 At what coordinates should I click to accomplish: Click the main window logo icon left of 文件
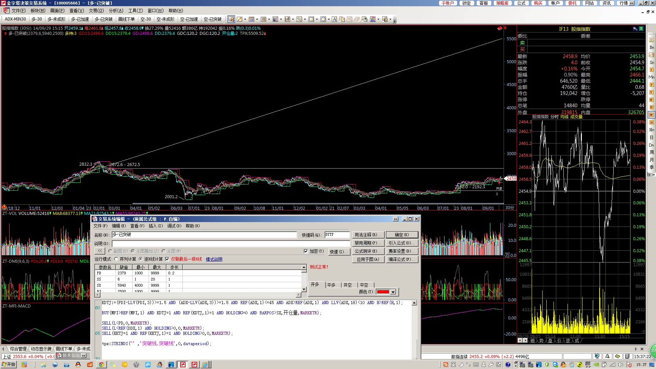click(6, 11)
